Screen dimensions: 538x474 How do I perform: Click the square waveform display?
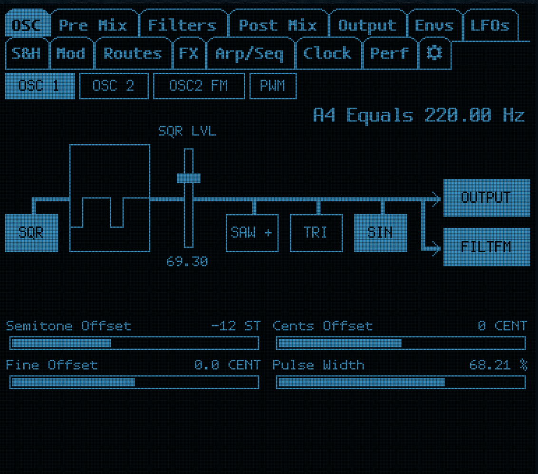110,198
